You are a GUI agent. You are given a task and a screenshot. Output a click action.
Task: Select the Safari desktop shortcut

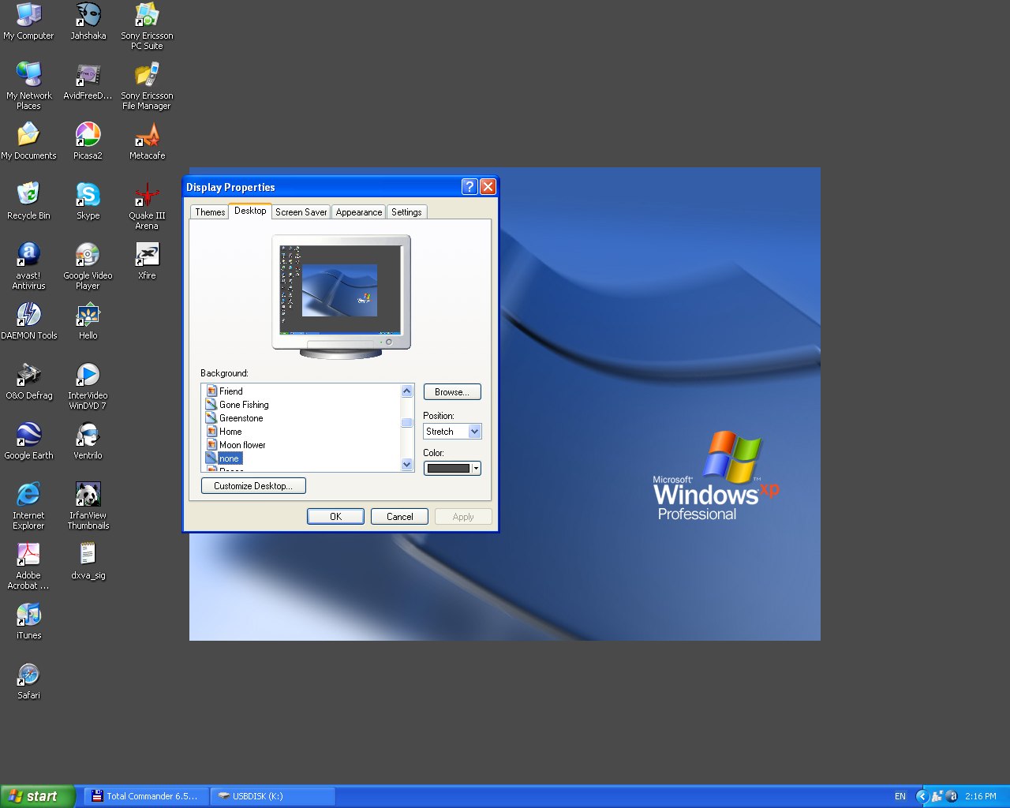[28, 681]
